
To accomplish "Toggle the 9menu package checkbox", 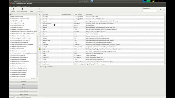I will pos(40,36).
